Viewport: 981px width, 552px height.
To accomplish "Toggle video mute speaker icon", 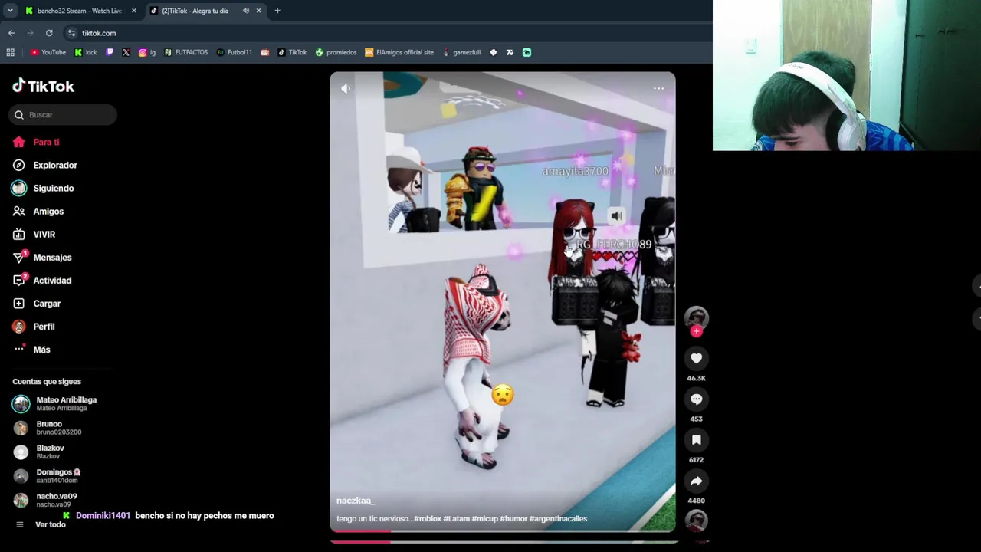I will point(346,88).
